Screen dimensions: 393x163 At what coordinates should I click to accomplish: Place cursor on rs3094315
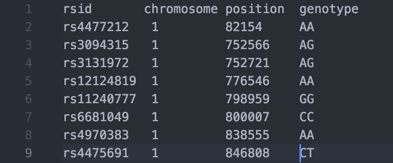(x=96, y=45)
